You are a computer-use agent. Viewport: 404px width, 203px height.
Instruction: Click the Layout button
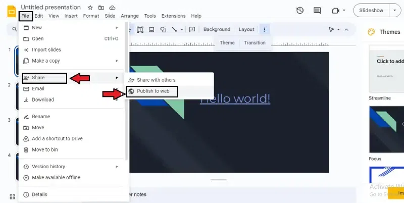pyautogui.click(x=246, y=29)
